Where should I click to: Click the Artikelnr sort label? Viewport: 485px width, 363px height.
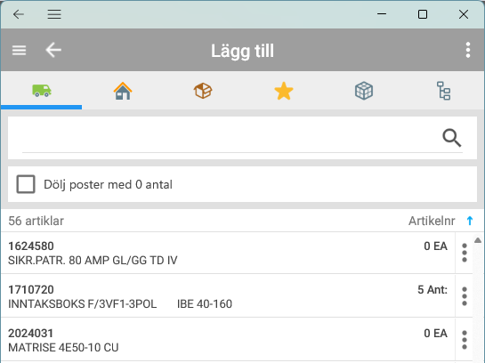(x=432, y=221)
